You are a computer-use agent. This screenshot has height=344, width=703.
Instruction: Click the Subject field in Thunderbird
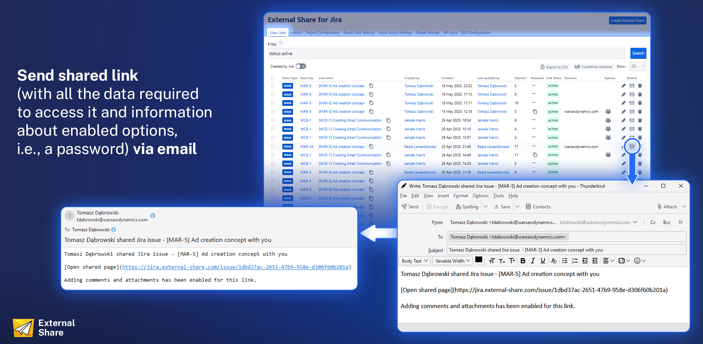pos(566,250)
